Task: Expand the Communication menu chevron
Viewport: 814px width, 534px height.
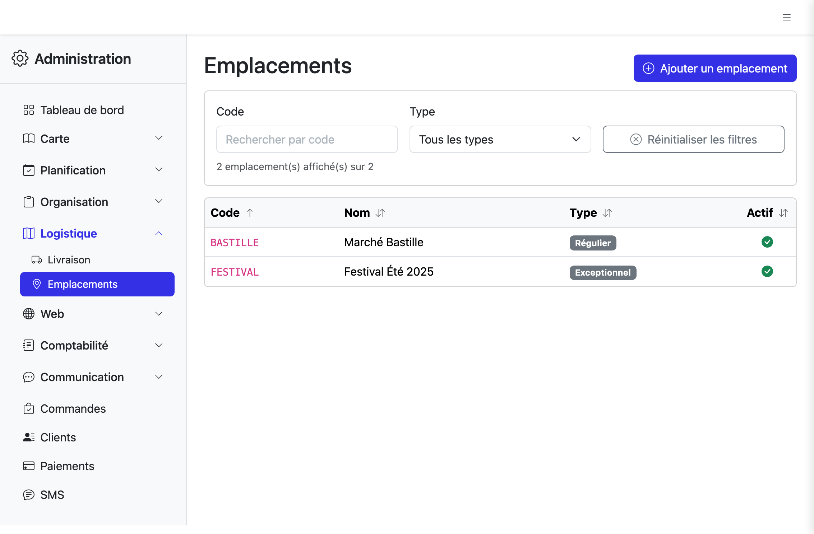Action: 159,377
